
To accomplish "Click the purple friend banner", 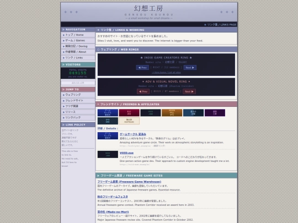I will tap(215, 113).
